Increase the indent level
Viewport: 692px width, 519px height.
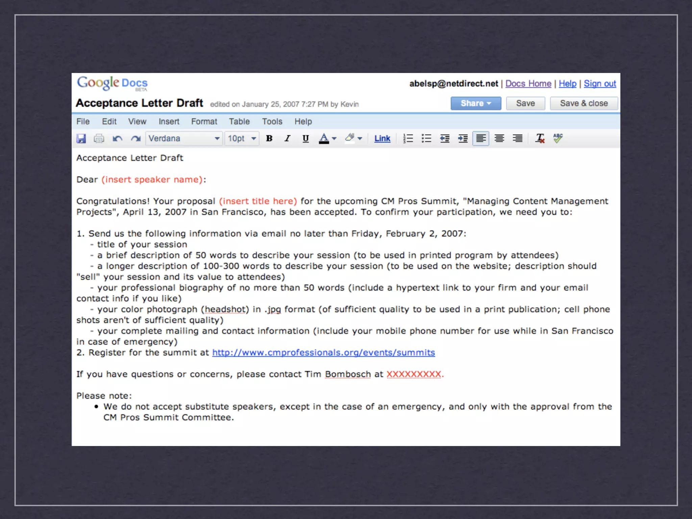click(x=463, y=139)
